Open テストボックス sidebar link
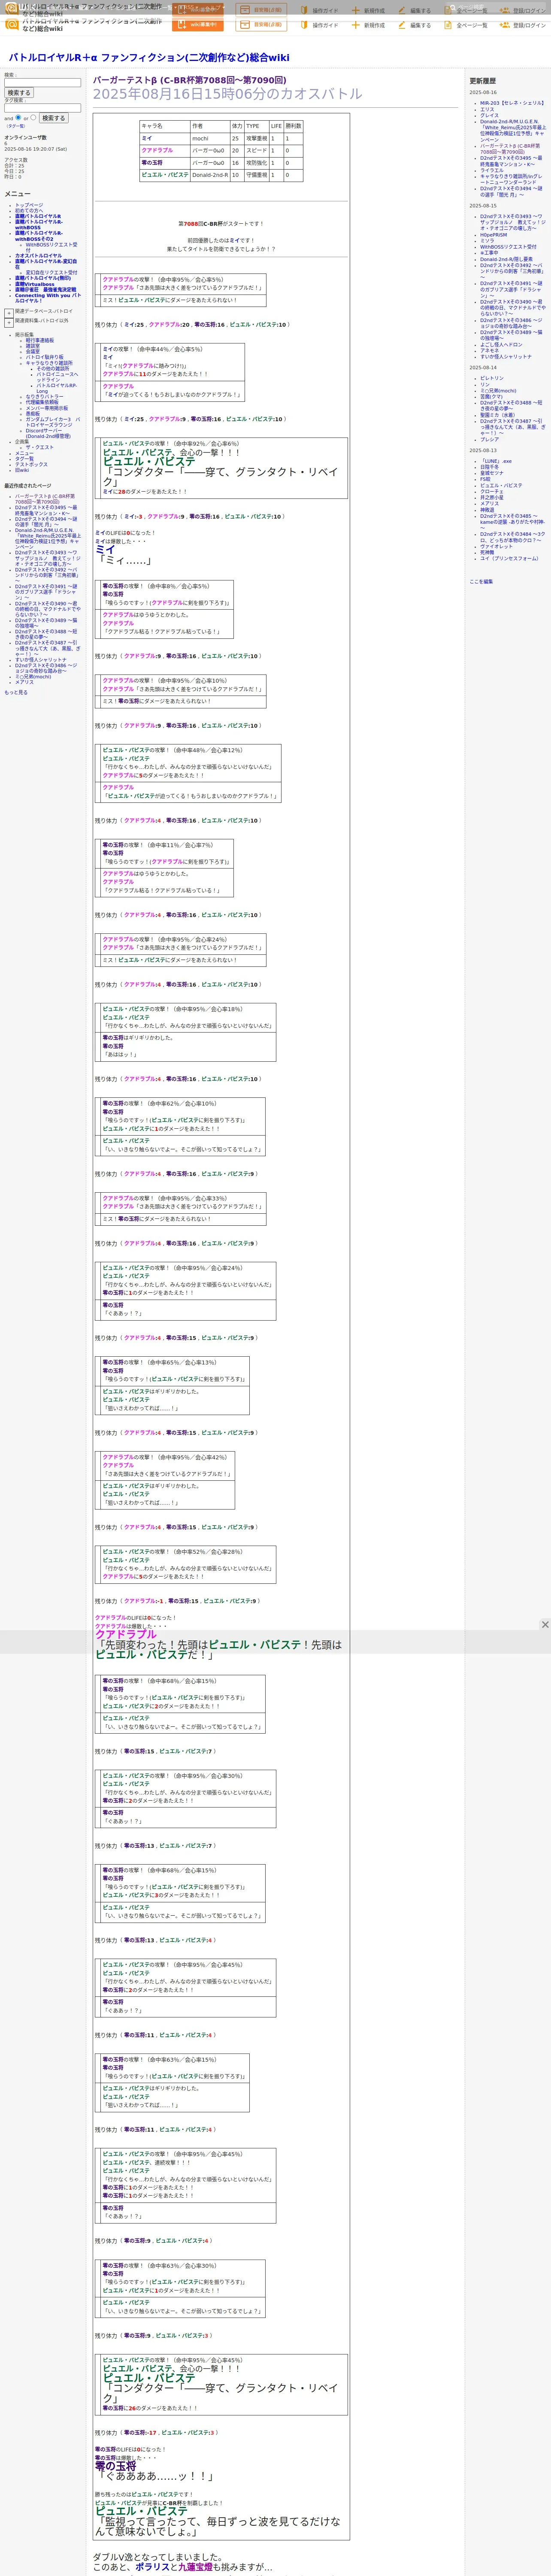This screenshot has height=2576, width=551. [31, 465]
